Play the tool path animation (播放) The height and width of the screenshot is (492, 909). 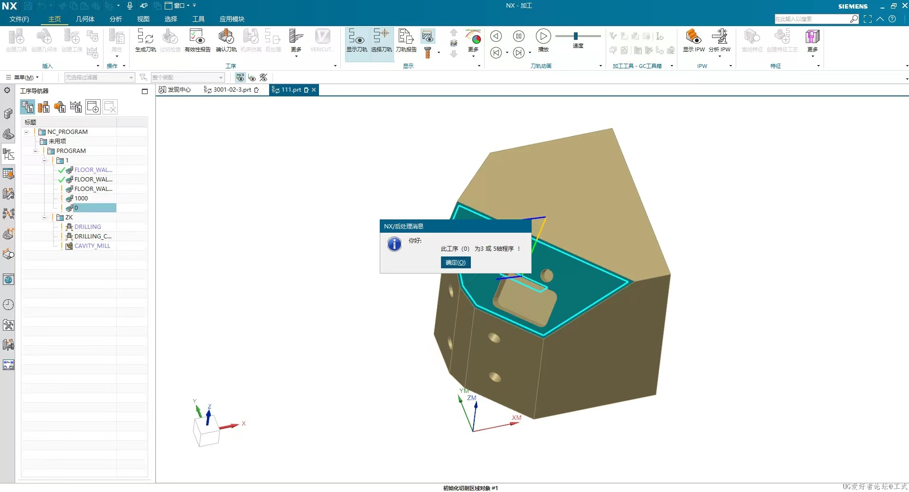[x=543, y=40]
